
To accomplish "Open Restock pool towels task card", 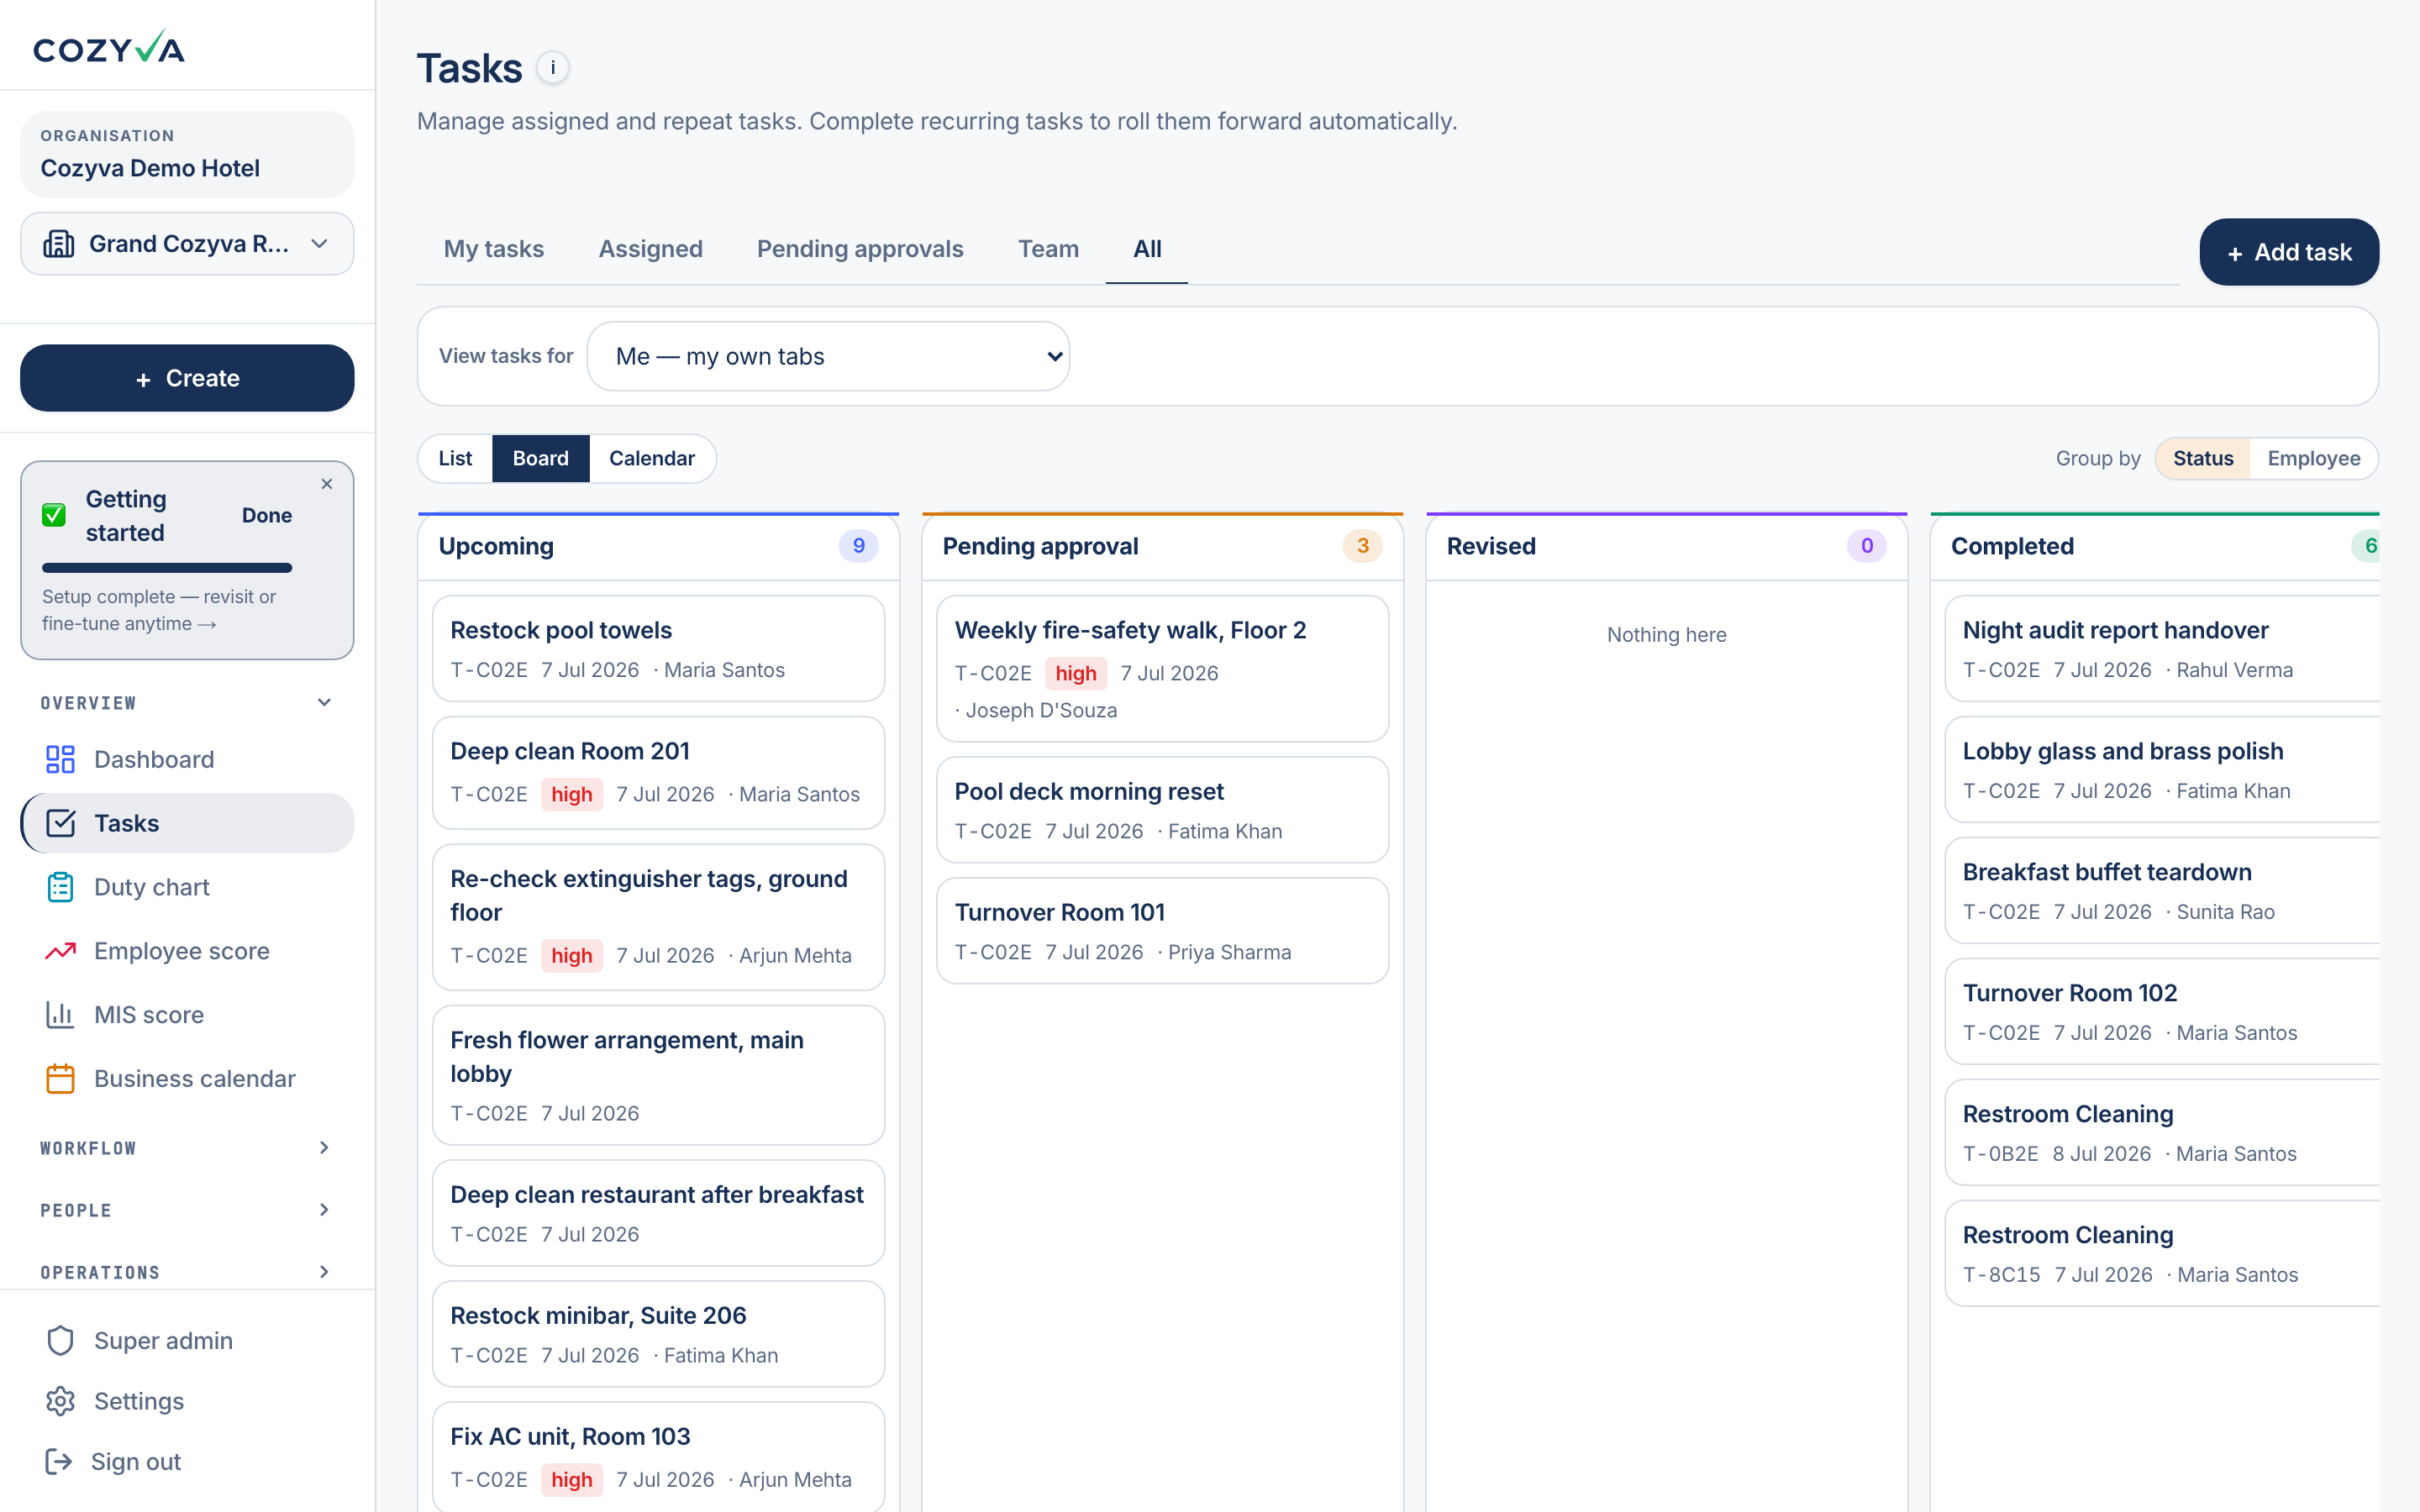I will click(x=658, y=649).
